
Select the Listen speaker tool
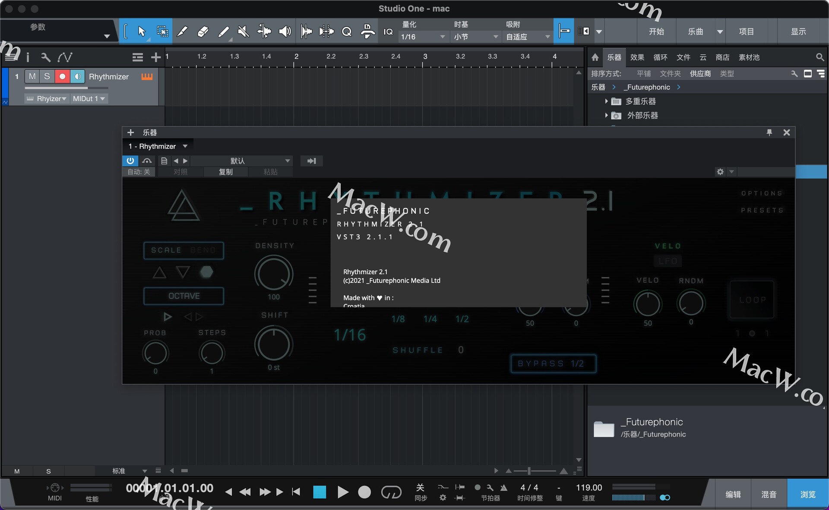point(285,31)
